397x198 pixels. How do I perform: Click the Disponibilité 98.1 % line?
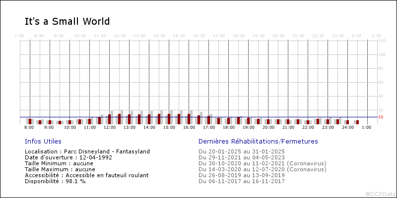point(55,181)
